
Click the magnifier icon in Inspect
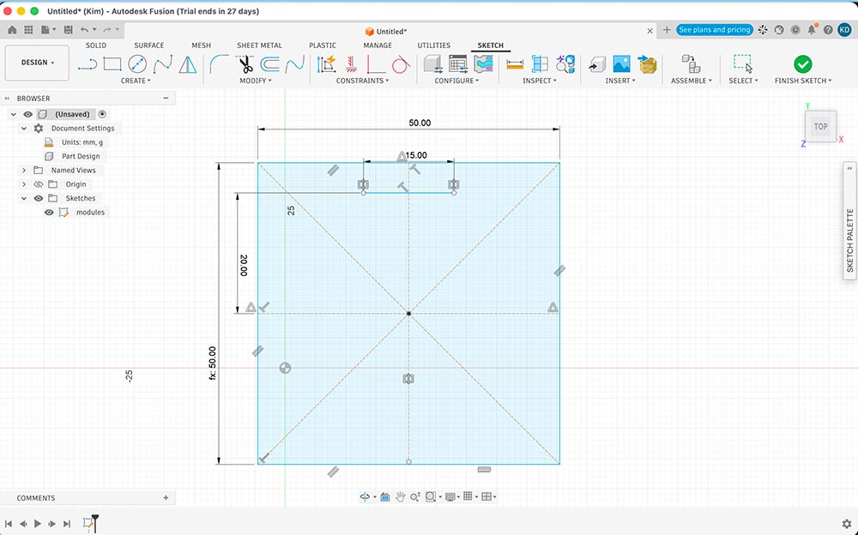(565, 64)
